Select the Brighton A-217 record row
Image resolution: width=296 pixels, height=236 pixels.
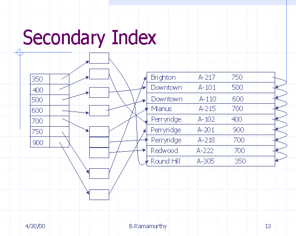(x=210, y=77)
